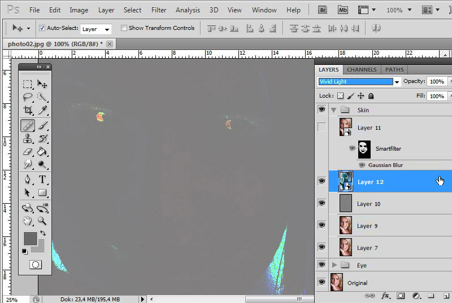Viewport: 452px width, 303px height.
Task: Enable Show Transform Controls
Action: coord(124,28)
